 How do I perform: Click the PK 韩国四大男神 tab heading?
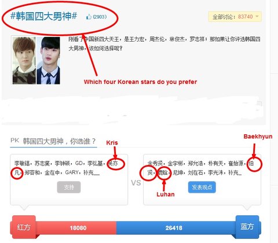[x=53, y=141]
